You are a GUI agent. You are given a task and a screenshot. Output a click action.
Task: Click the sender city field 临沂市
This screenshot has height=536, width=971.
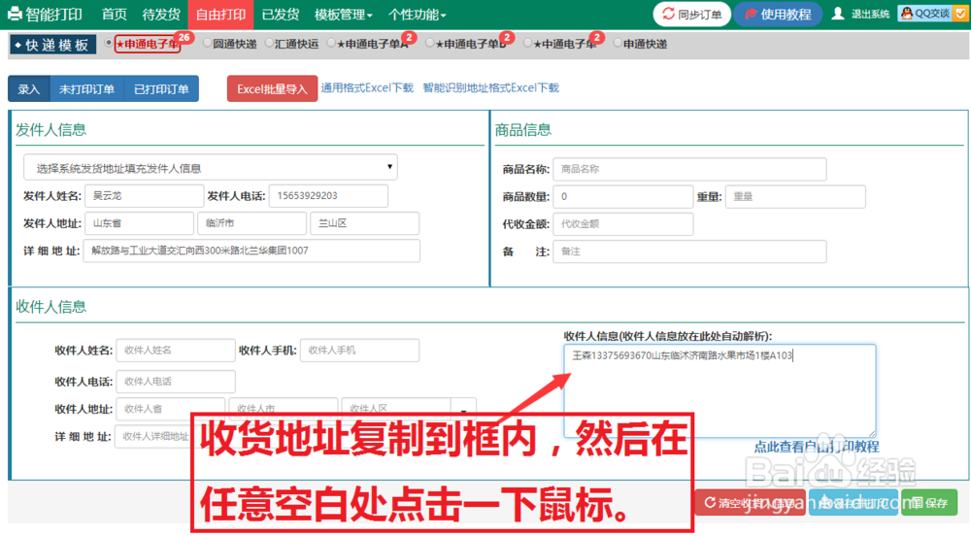[x=252, y=222]
